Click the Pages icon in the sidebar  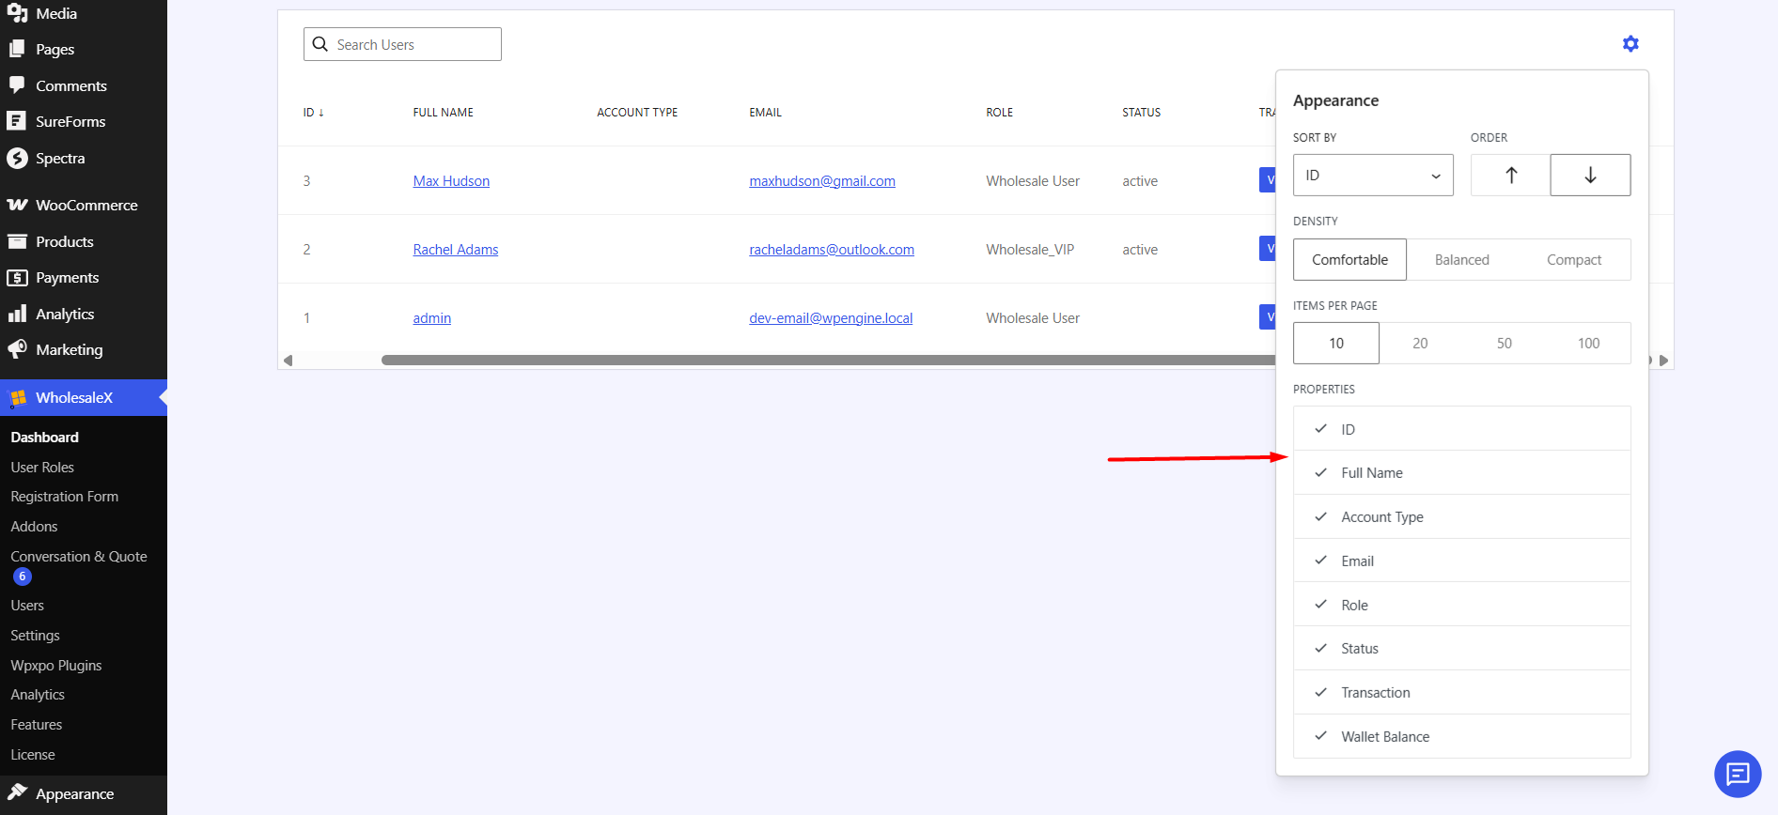click(x=17, y=49)
